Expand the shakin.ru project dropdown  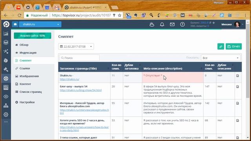click(x=40, y=24)
